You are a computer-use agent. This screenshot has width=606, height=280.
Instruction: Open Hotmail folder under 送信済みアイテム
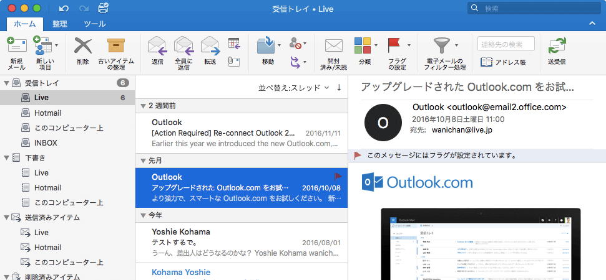click(67, 247)
